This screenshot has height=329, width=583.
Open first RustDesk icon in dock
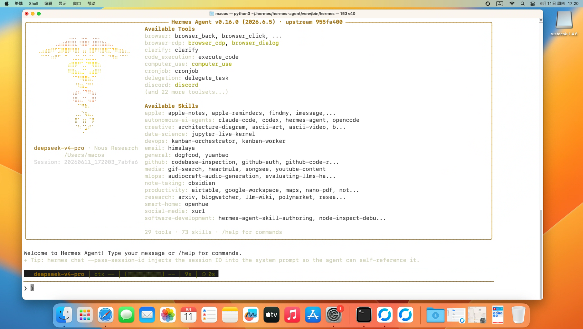pos(385,315)
